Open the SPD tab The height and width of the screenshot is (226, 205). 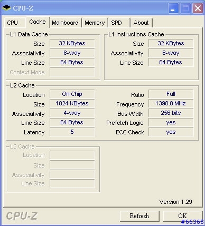tap(119, 23)
